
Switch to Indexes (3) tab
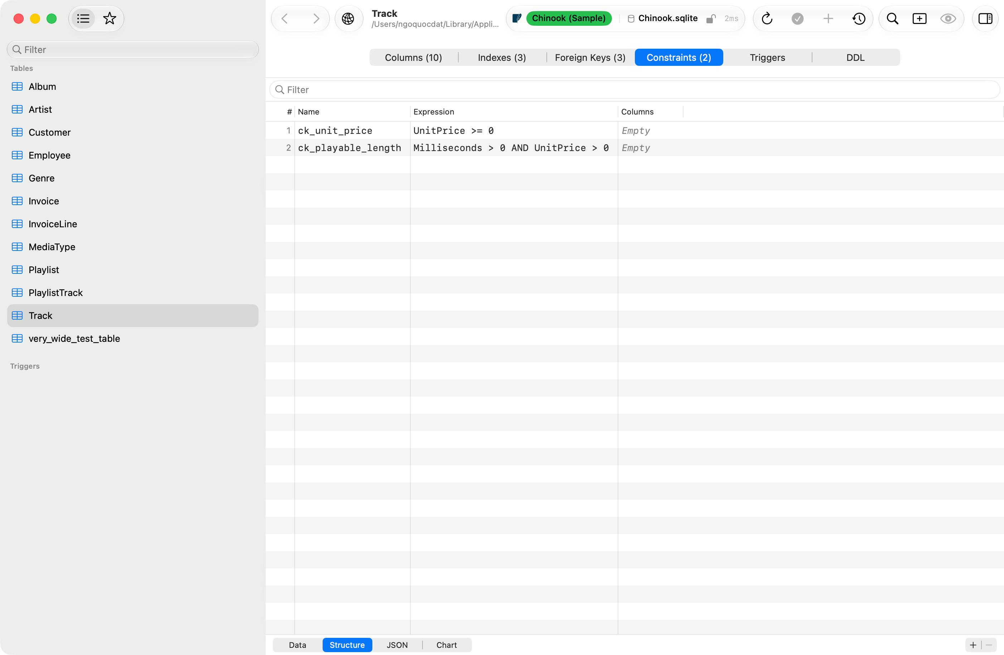pos(502,57)
